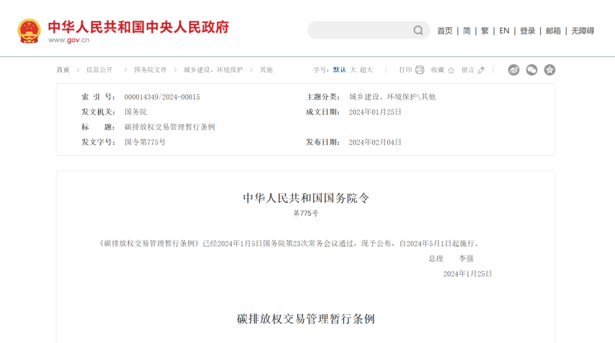Open the 首页 top navigation link
Image resolution: width=615 pixels, height=343 pixels.
445,31
